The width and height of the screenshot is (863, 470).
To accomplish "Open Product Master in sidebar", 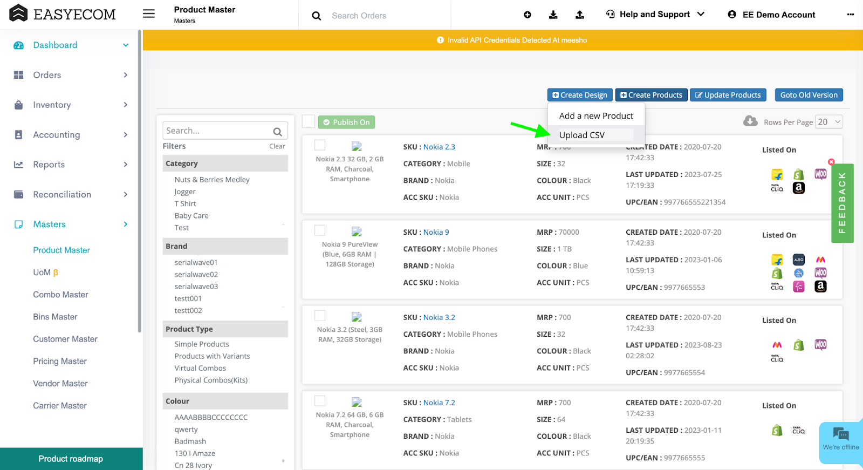I will click(x=61, y=250).
